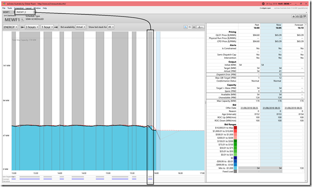Open the date time NEM dropdown
Screen dimensions: 312x187
278,4
